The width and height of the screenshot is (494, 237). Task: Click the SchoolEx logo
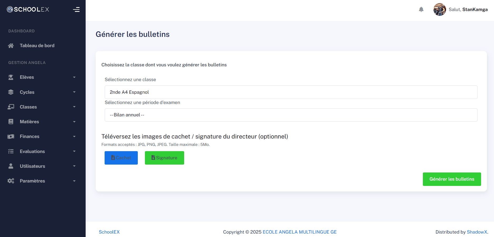[28, 9]
